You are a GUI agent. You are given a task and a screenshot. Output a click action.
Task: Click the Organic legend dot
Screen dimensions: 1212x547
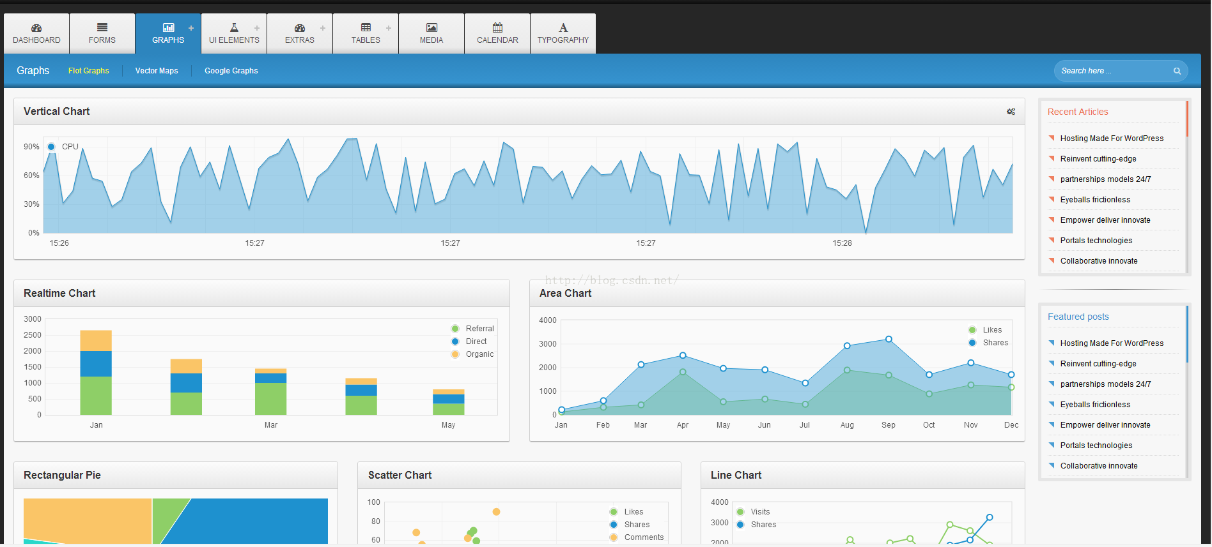(455, 354)
